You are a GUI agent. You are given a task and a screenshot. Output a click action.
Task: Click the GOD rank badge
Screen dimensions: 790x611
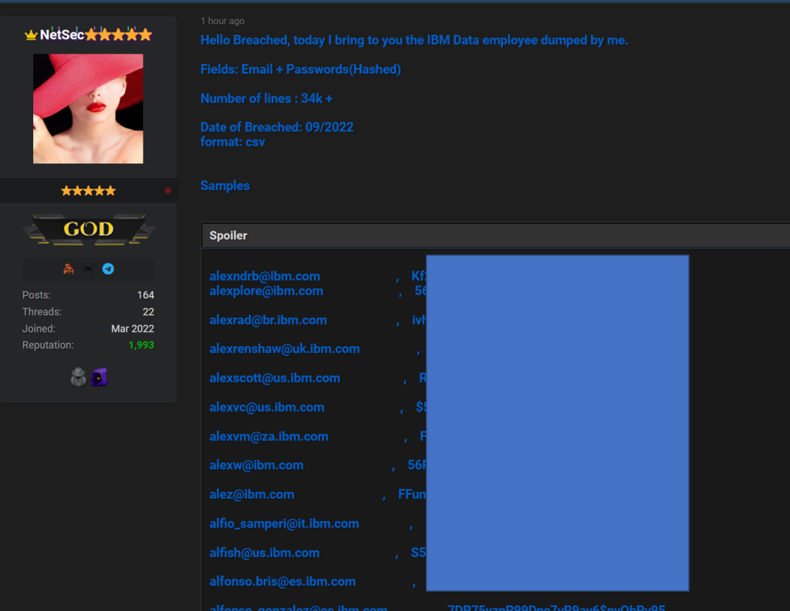88,230
